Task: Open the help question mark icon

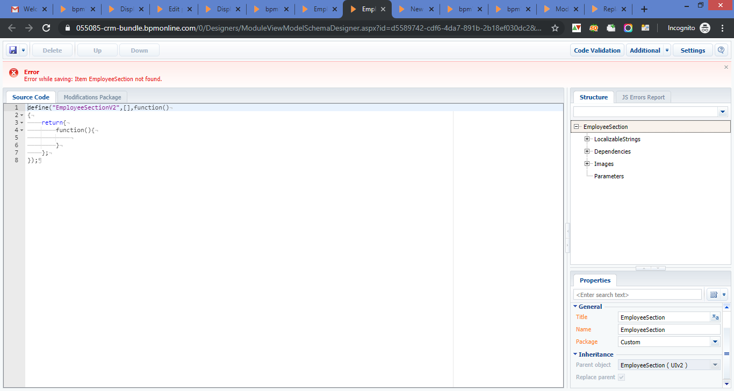Action: pyautogui.click(x=721, y=50)
